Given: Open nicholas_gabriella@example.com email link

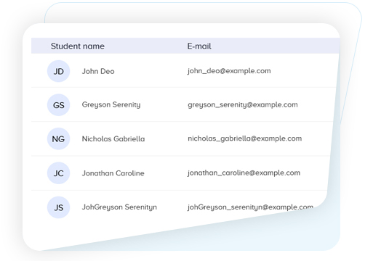Looking at the screenshot, I should [245, 138].
